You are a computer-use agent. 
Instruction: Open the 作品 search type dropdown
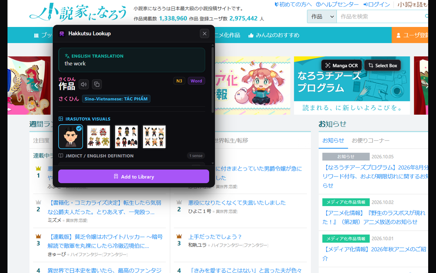pyautogui.click(x=322, y=16)
